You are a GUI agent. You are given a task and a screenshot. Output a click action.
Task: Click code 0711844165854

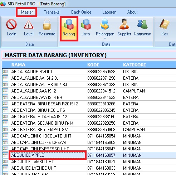click(x=101, y=136)
